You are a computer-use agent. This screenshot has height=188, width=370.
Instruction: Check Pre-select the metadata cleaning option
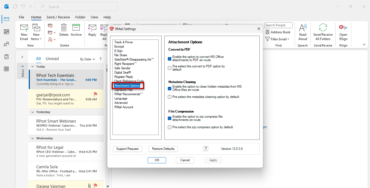tap(169, 97)
